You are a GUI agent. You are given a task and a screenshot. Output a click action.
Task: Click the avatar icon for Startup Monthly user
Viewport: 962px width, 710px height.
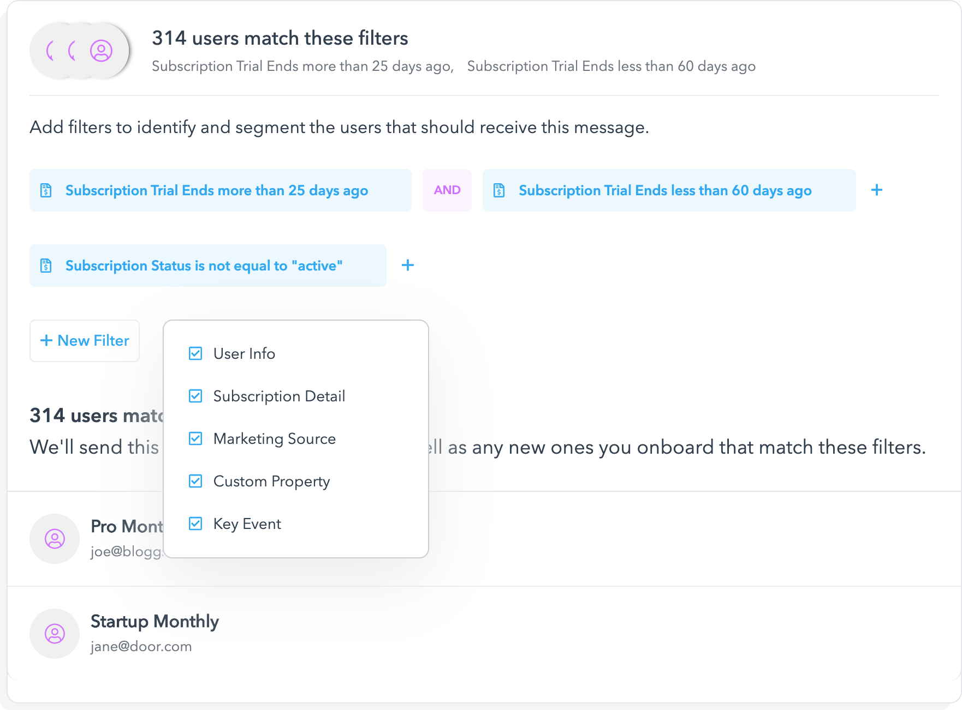click(x=55, y=634)
